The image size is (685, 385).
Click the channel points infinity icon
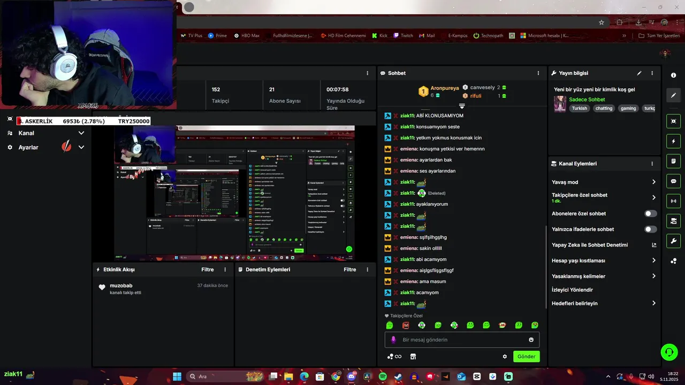[394, 357]
